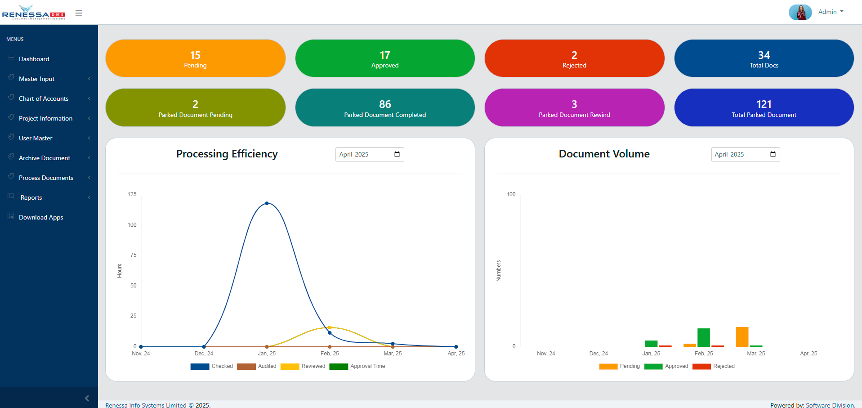Click the Rejected red legend swatch
The height and width of the screenshot is (408, 862).
[701, 366]
